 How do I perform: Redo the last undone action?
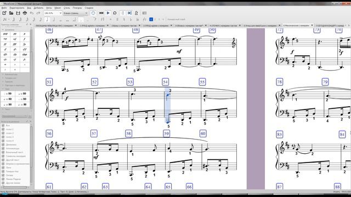38,13
